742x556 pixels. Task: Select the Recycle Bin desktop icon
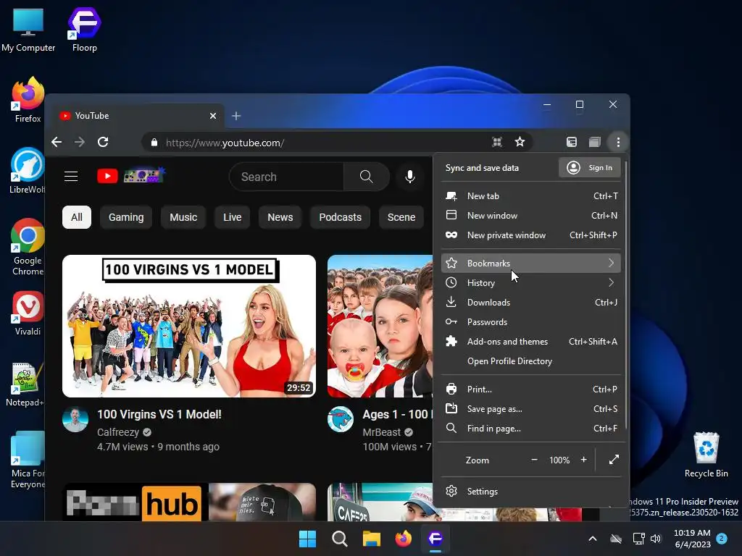click(706, 455)
